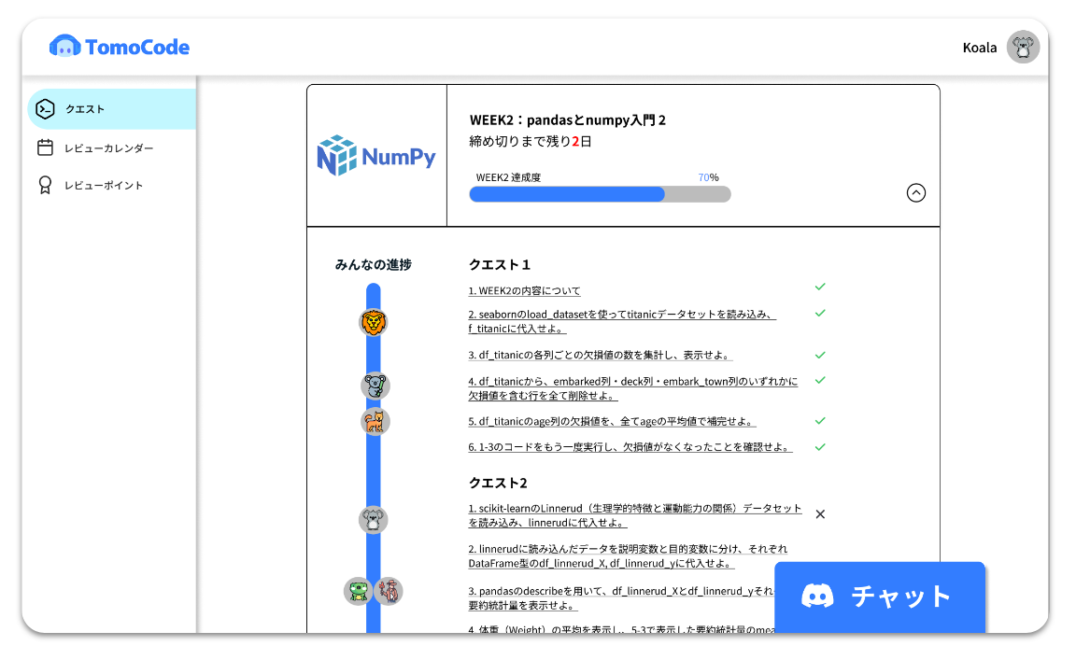1076x660 pixels.
Task: Collapse the WEEK2 panel with the chevron
Action: [x=916, y=192]
